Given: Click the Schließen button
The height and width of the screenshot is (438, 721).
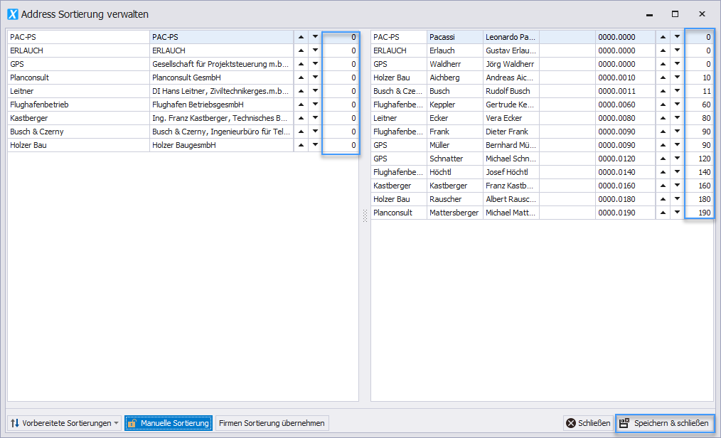Looking at the screenshot, I should coord(588,423).
